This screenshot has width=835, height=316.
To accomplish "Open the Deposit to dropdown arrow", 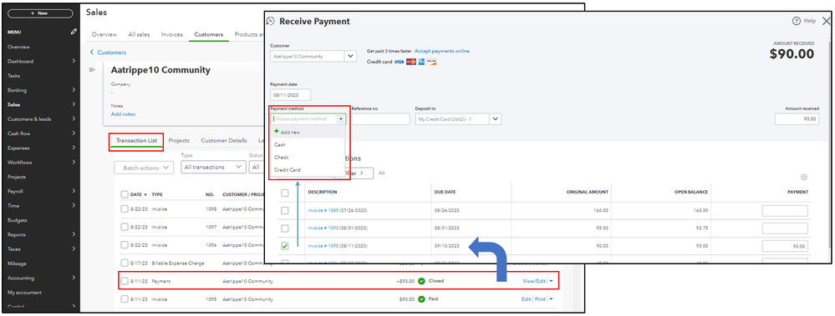I will [x=496, y=119].
